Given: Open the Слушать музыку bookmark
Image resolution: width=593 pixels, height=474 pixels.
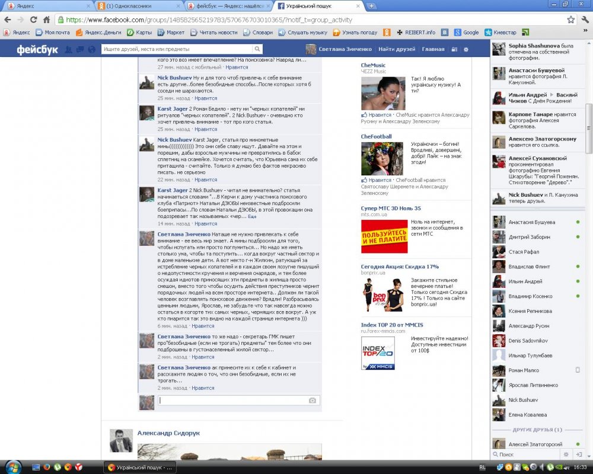Looking at the screenshot, I should 303,33.
